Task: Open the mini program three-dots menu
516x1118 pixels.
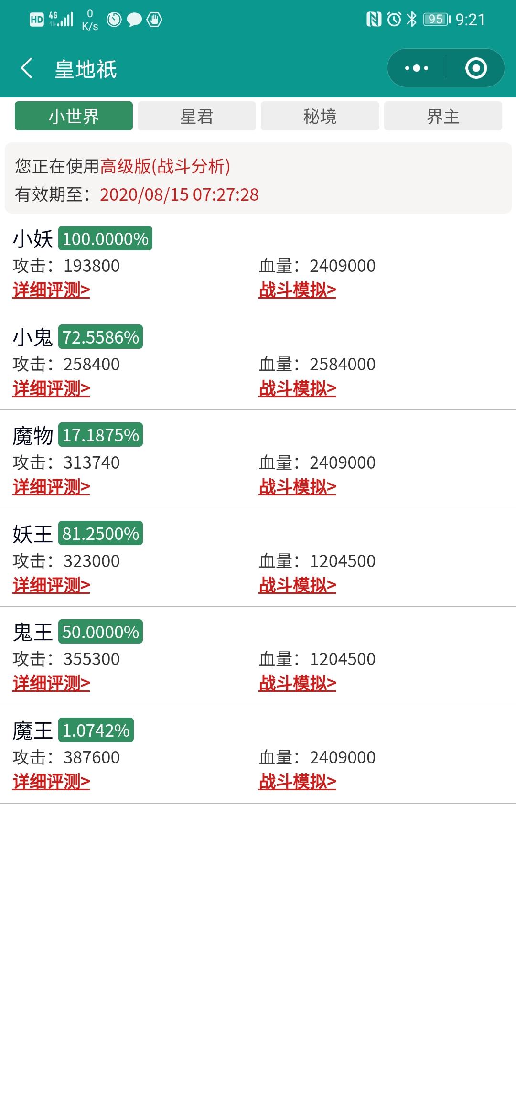Action: [417, 68]
